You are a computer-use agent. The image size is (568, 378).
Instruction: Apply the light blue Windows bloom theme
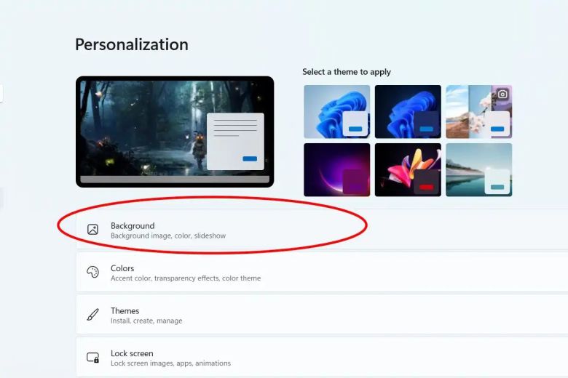tap(336, 111)
